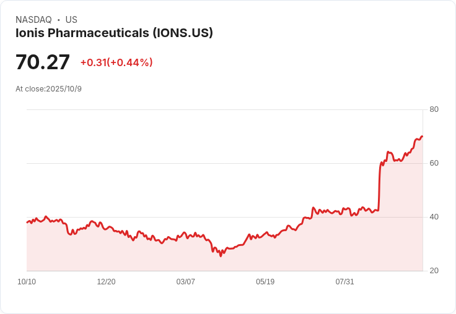This screenshot has height=314, width=456.
Task: Click the 03/07 date label
Action: pos(185,282)
